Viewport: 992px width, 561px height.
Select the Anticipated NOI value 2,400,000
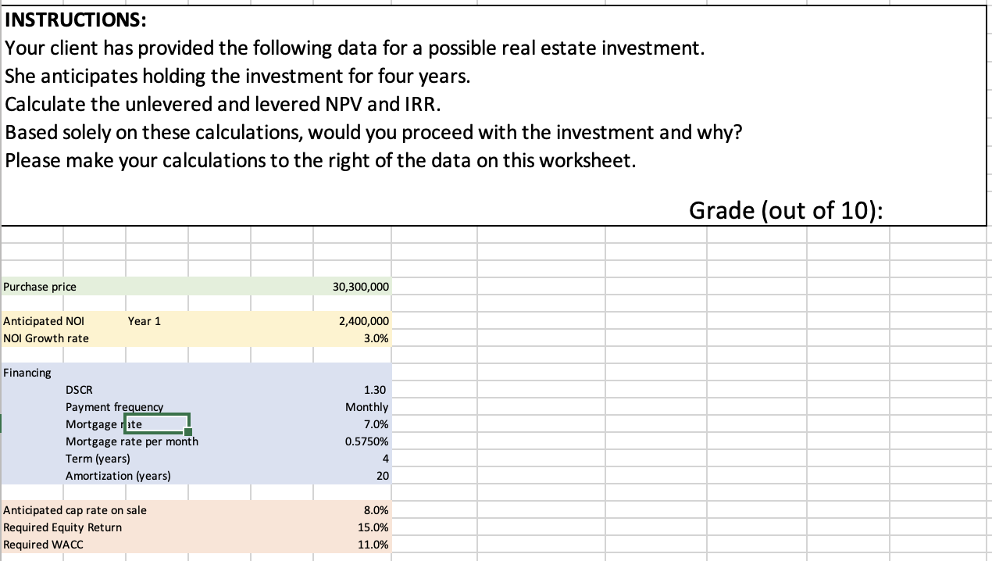coord(352,321)
